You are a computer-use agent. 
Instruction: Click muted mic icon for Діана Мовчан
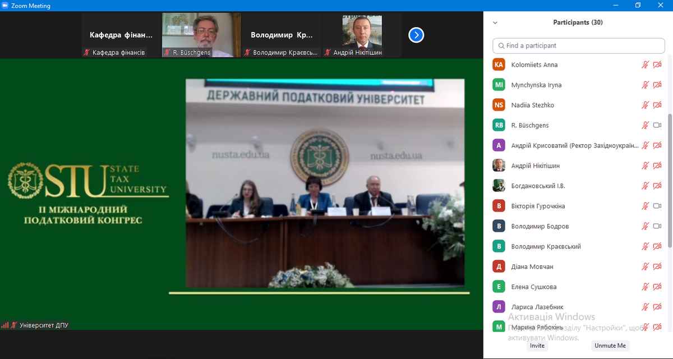coord(645,267)
